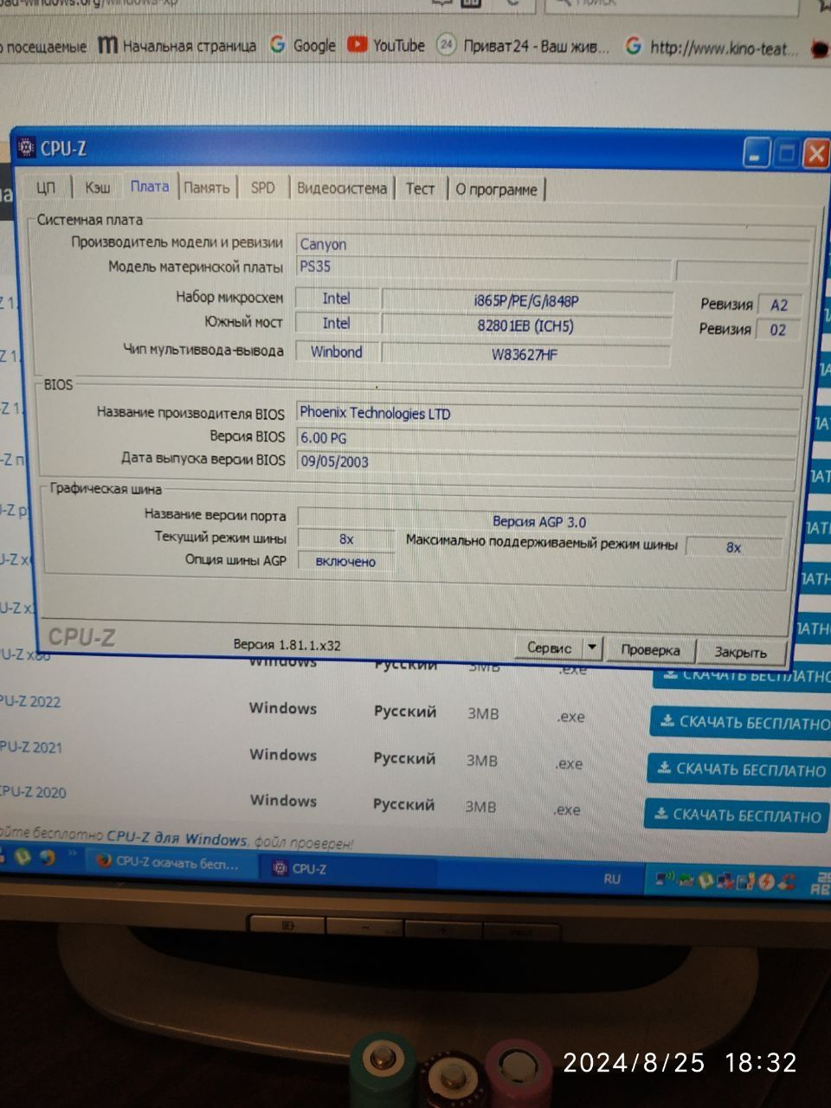Image resolution: width=831 pixels, height=1108 pixels.
Task: Click the RU language indicator
Action: point(612,879)
